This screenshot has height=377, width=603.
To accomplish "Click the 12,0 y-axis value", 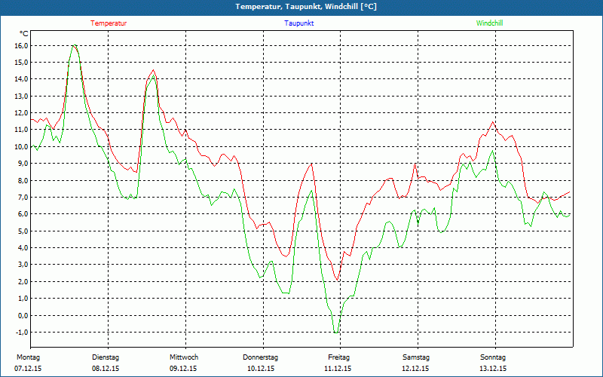I will point(21,113).
